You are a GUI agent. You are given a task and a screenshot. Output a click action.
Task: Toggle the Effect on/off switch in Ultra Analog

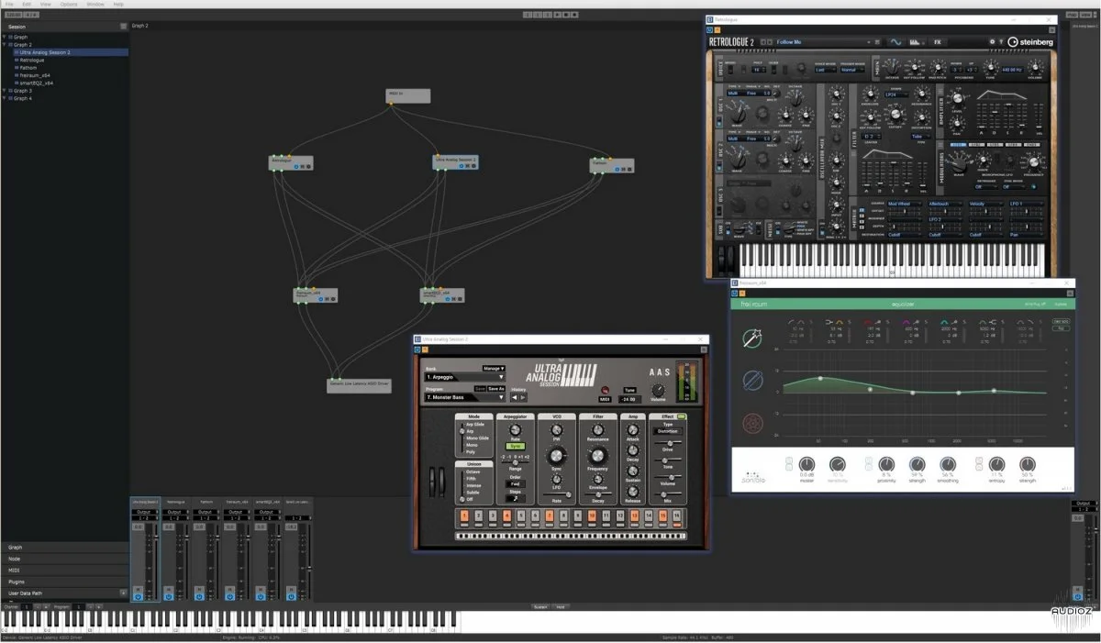[x=681, y=416]
